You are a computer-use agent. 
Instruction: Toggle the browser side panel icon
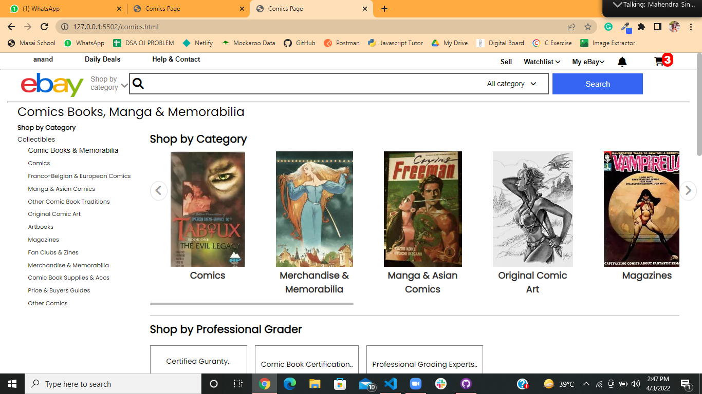[657, 27]
